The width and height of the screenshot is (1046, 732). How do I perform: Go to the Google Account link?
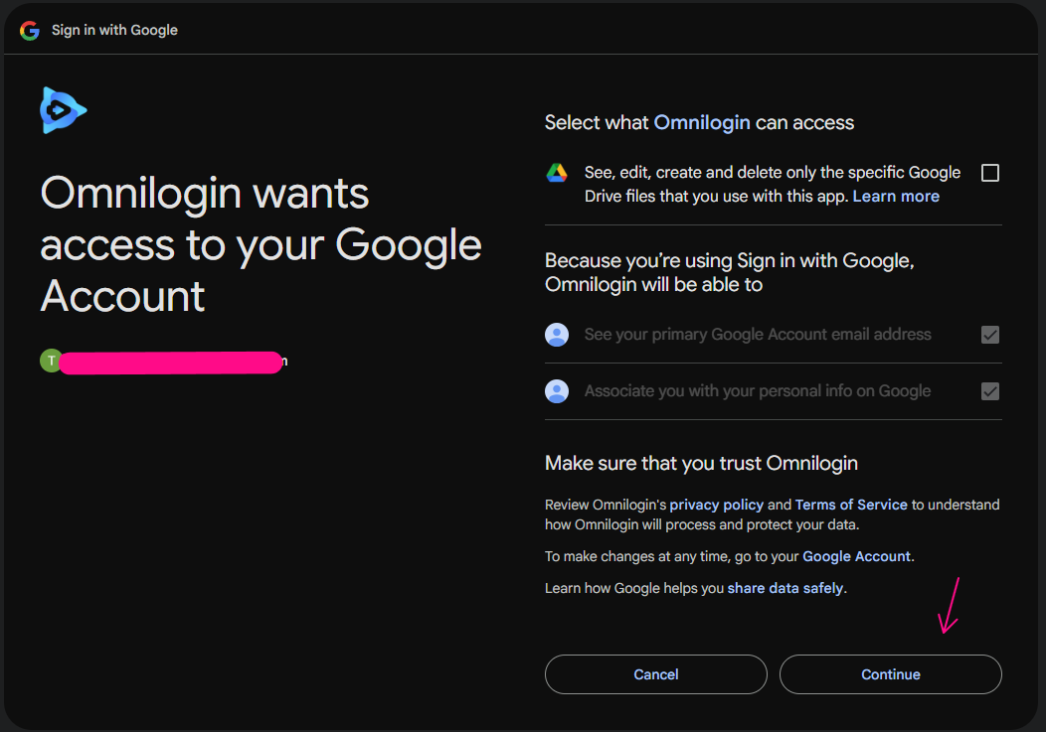coord(856,556)
